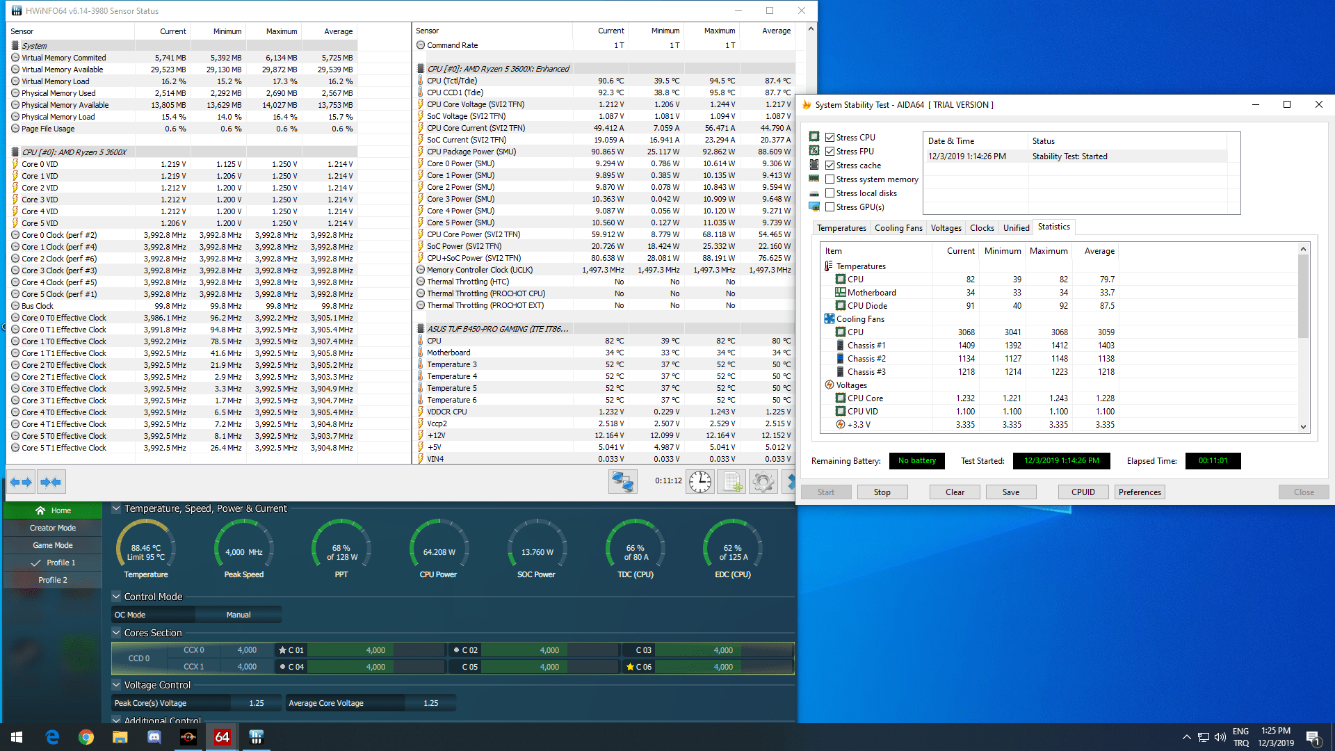
Task: Click the HWiNFO logging start sheet icon
Action: 732,481
